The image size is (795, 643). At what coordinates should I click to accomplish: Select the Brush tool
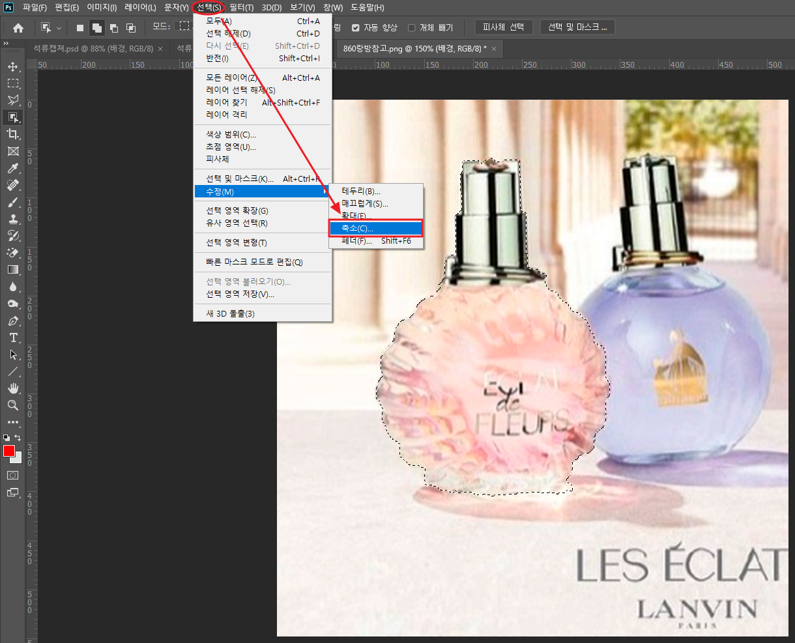click(13, 202)
